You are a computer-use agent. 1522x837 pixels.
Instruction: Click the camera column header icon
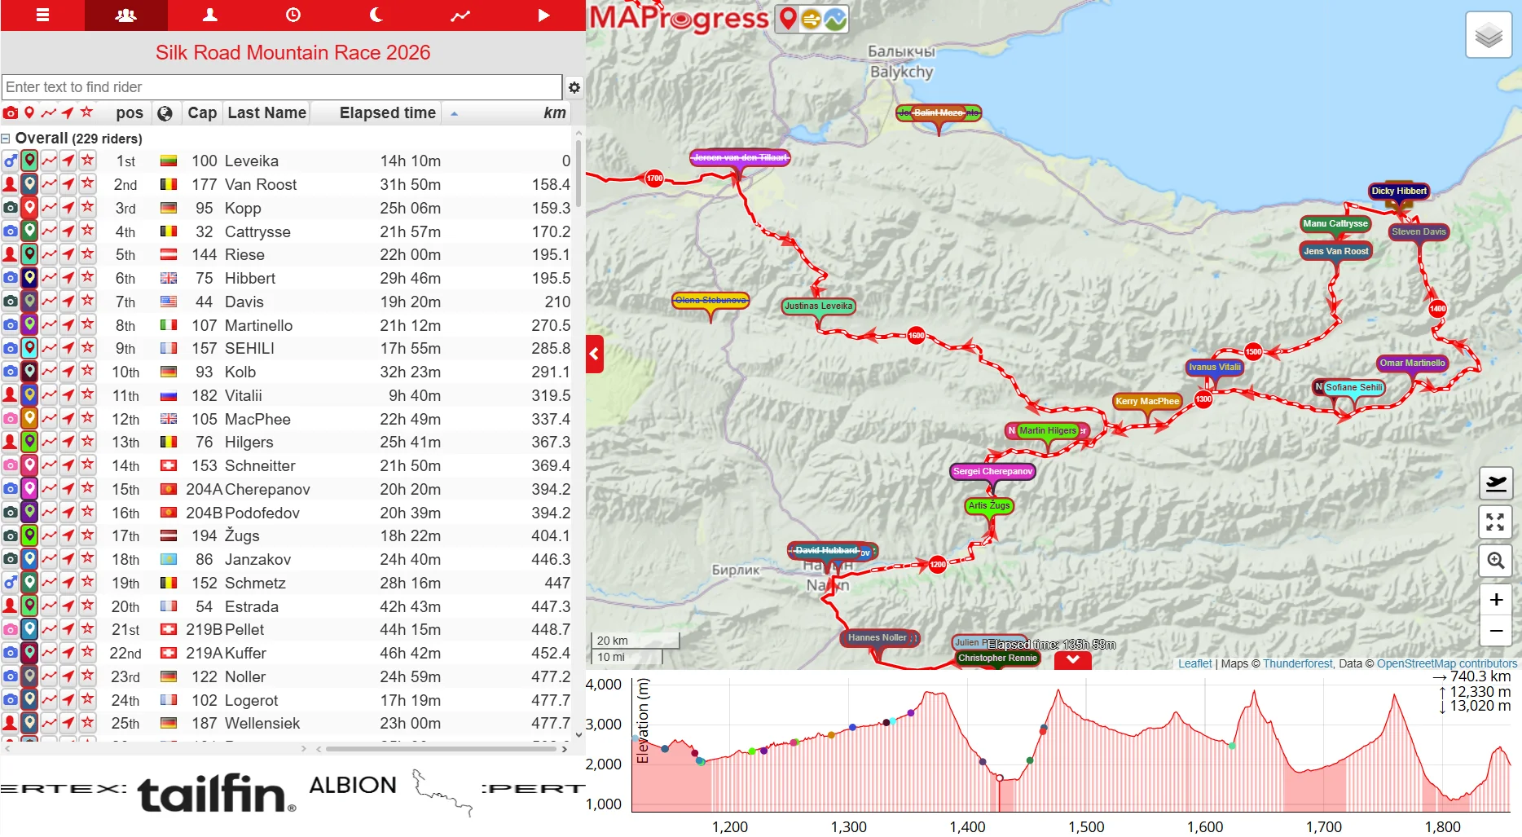click(10, 113)
